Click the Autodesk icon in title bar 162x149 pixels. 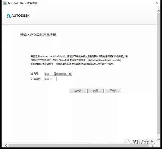pos(5,3)
